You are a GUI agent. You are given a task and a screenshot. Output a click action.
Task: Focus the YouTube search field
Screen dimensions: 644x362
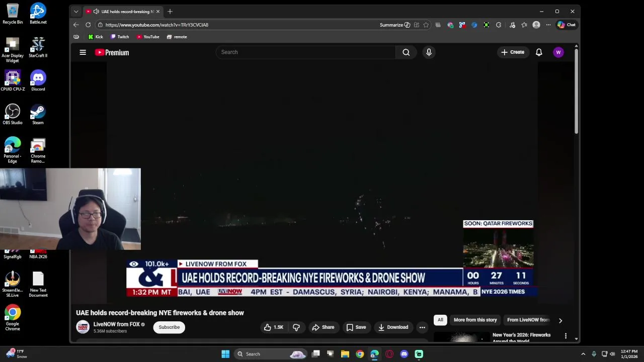click(x=306, y=52)
